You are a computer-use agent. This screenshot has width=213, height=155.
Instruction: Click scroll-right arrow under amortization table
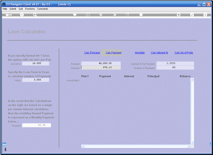coord(189,146)
